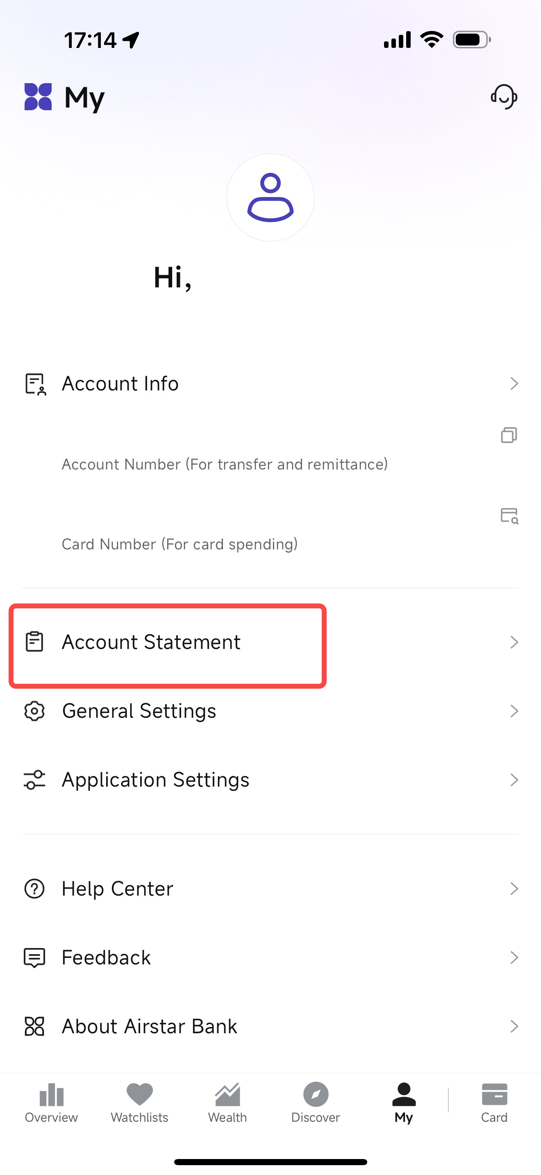Tap the Application Settings sliders icon

coord(35,780)
